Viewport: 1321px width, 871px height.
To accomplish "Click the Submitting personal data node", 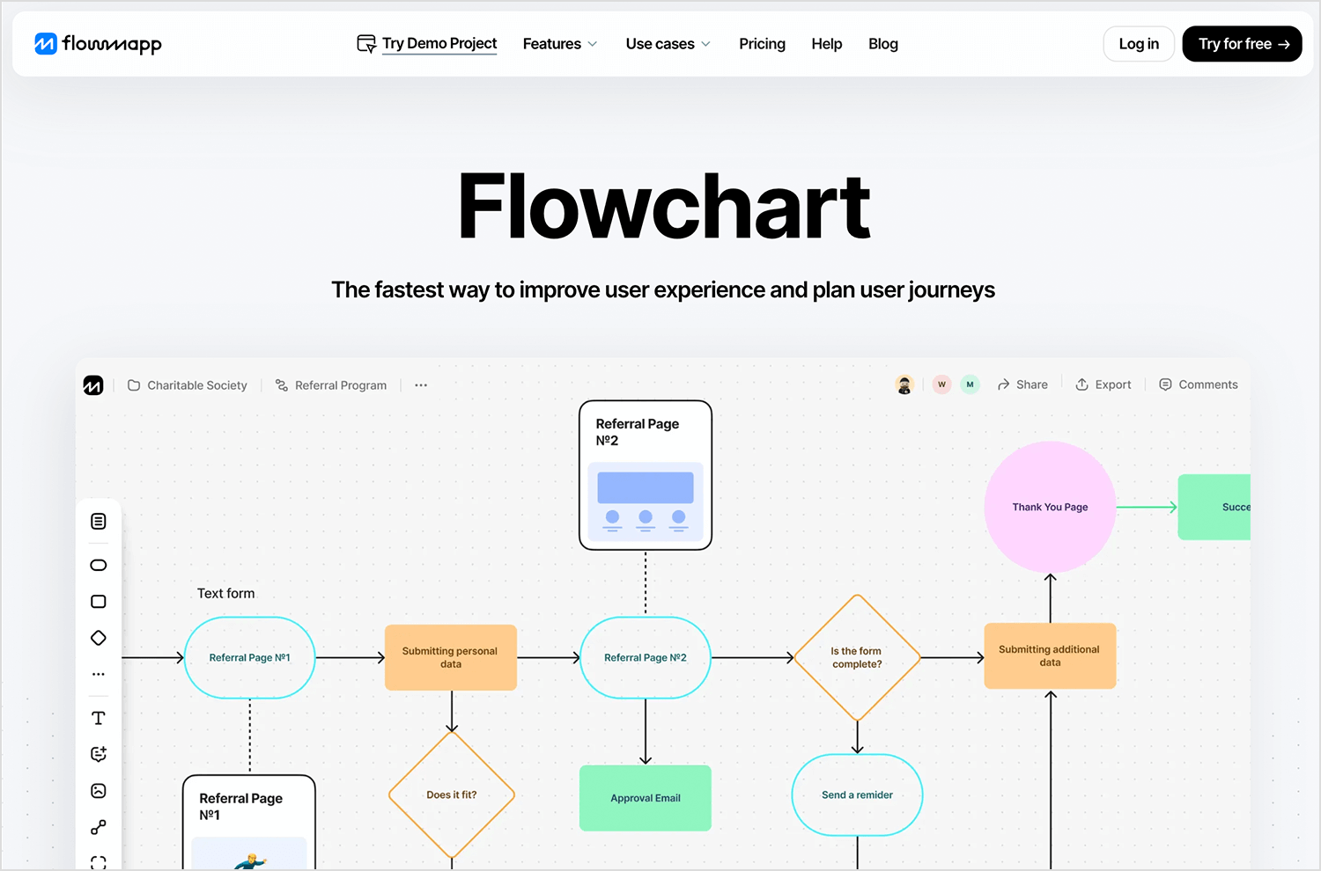I will 451,657.
